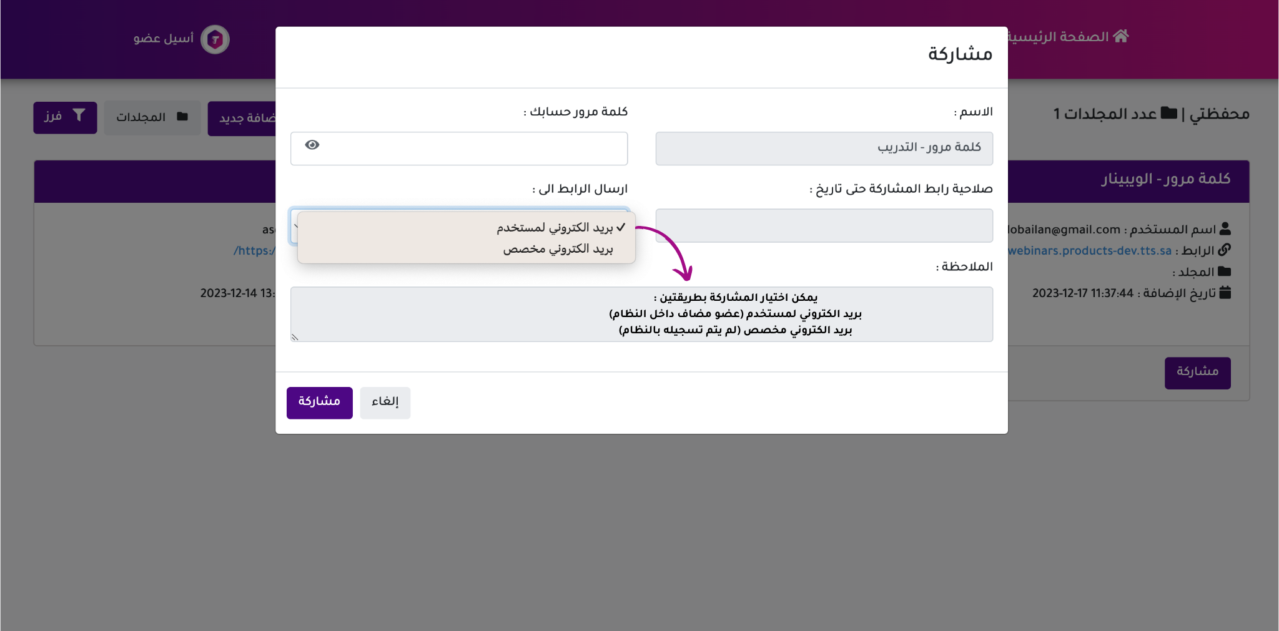Click the مشاركة button on the card
The image size is (1279, 631).
[x=1197, y=373]
